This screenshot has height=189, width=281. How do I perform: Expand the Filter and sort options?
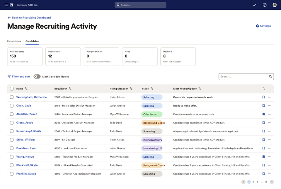(19, 76)
